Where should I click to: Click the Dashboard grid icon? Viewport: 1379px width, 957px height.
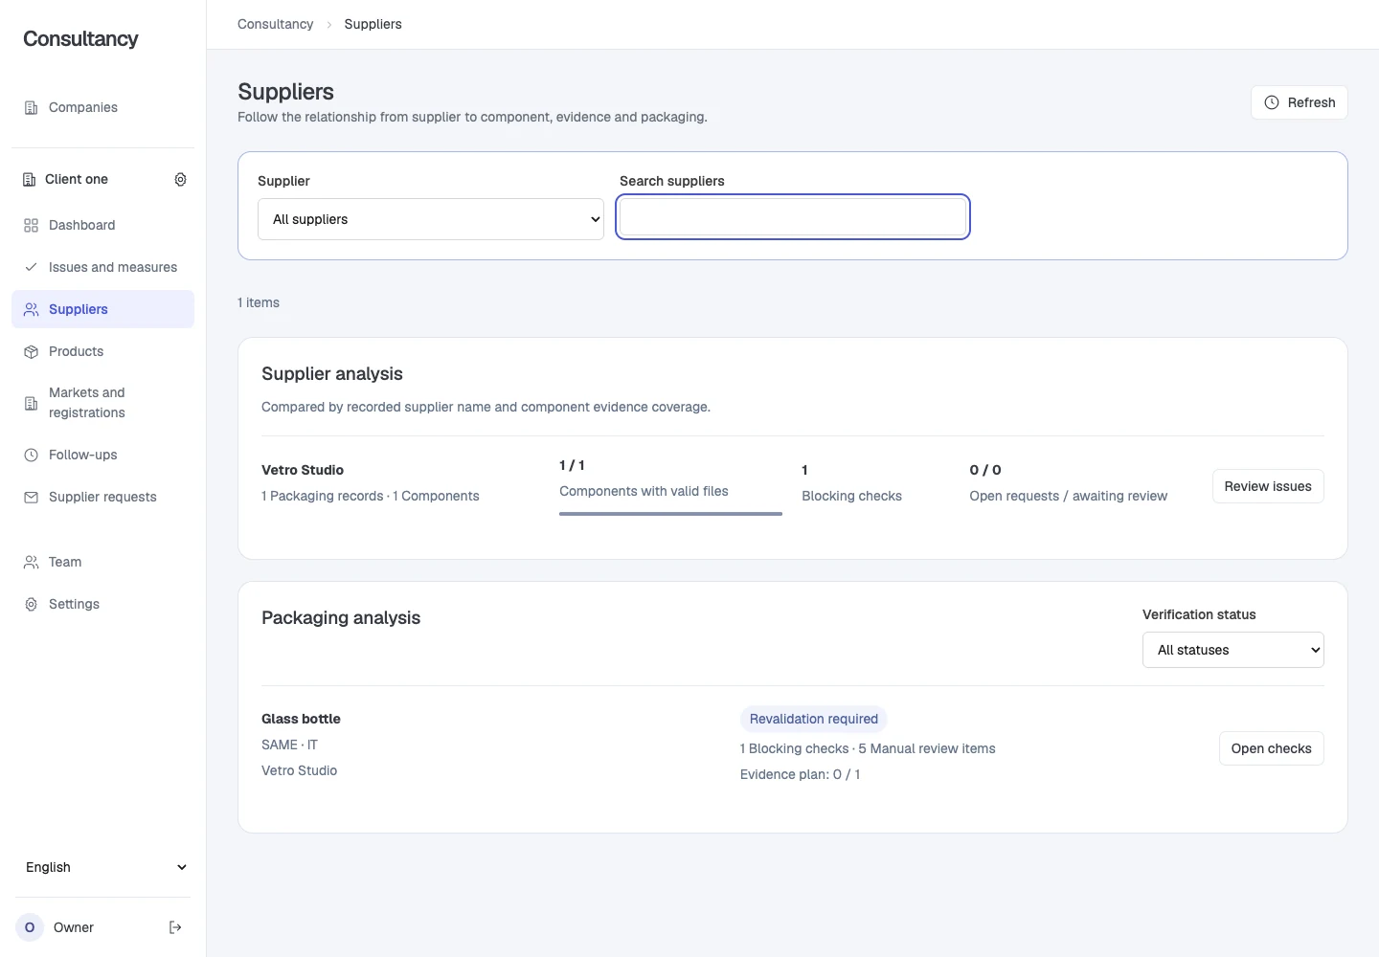pos(31,226)
